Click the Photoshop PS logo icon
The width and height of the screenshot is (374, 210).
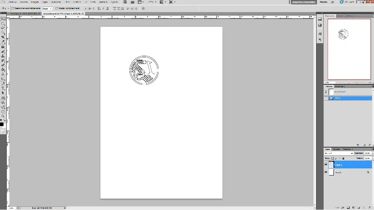(3, 2)
